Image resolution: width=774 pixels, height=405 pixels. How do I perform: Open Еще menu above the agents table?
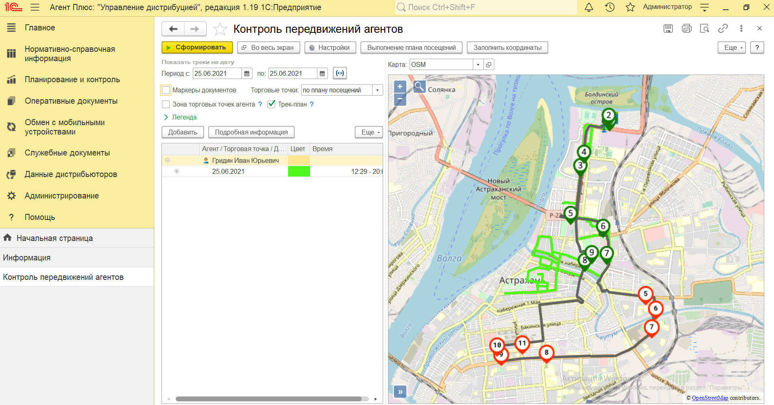coord(369,132)
